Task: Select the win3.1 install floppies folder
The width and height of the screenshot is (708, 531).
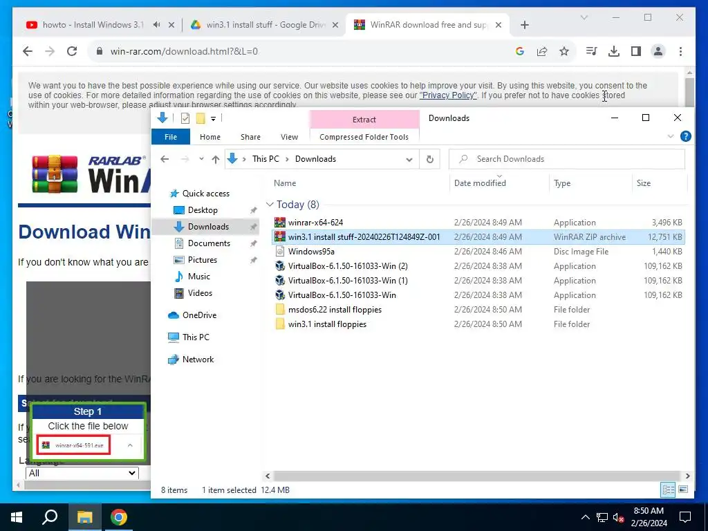Action: pyautogui.click(x=478, y=324)
